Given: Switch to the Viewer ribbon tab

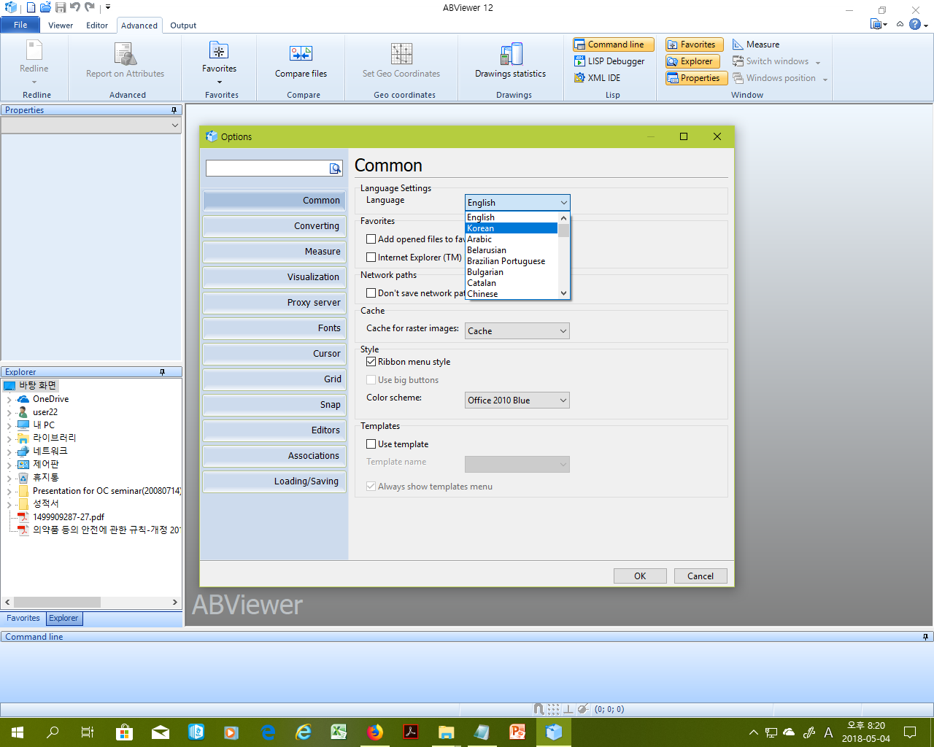Looking at the screenshot, I should pos(61,26).
